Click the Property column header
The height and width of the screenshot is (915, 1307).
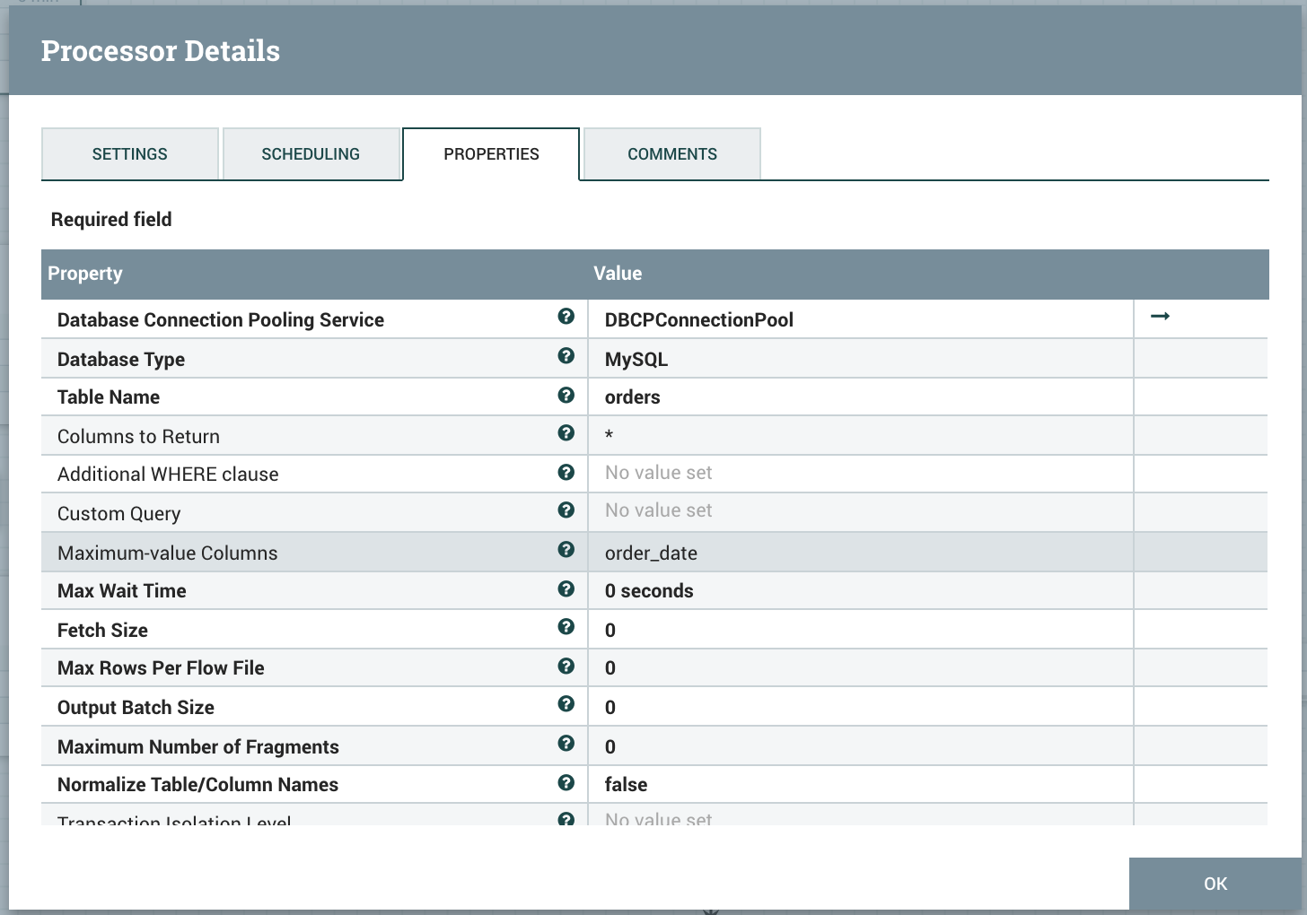click(85, 274)
